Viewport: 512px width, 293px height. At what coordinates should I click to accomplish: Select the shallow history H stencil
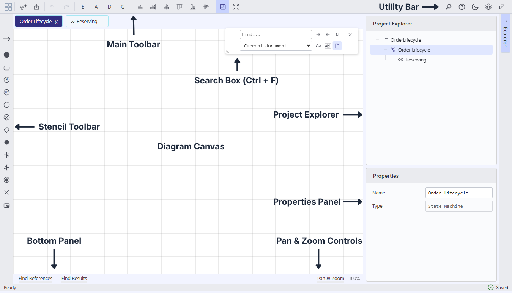click(6, 80)
